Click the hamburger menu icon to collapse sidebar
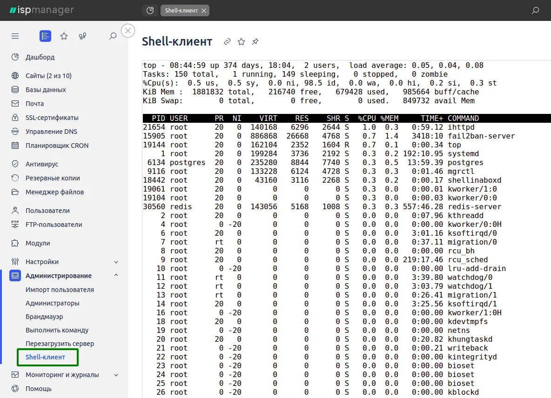 15,36
